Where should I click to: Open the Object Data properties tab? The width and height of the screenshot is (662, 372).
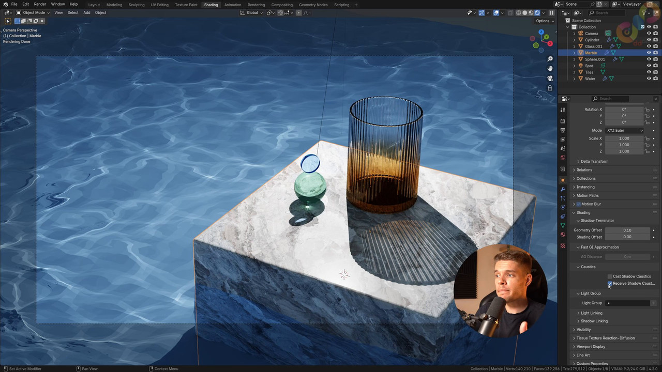click(563, 226)
